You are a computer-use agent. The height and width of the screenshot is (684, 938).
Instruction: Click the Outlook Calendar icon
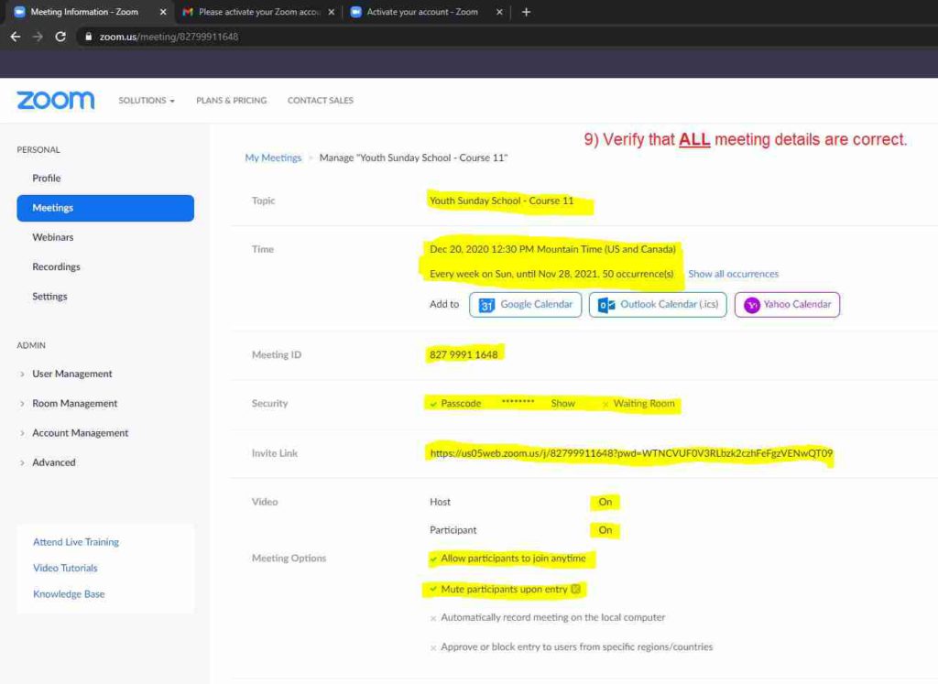point(606,305)
